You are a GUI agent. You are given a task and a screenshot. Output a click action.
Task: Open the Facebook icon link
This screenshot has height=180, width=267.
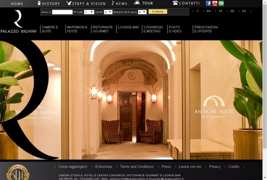209,3
